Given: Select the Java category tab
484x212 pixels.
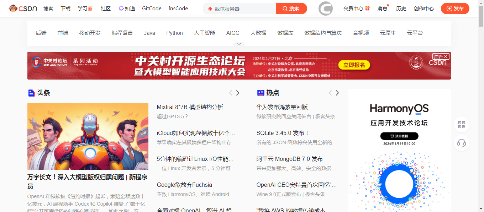Looking at the screenshot, I should [149, 33].
